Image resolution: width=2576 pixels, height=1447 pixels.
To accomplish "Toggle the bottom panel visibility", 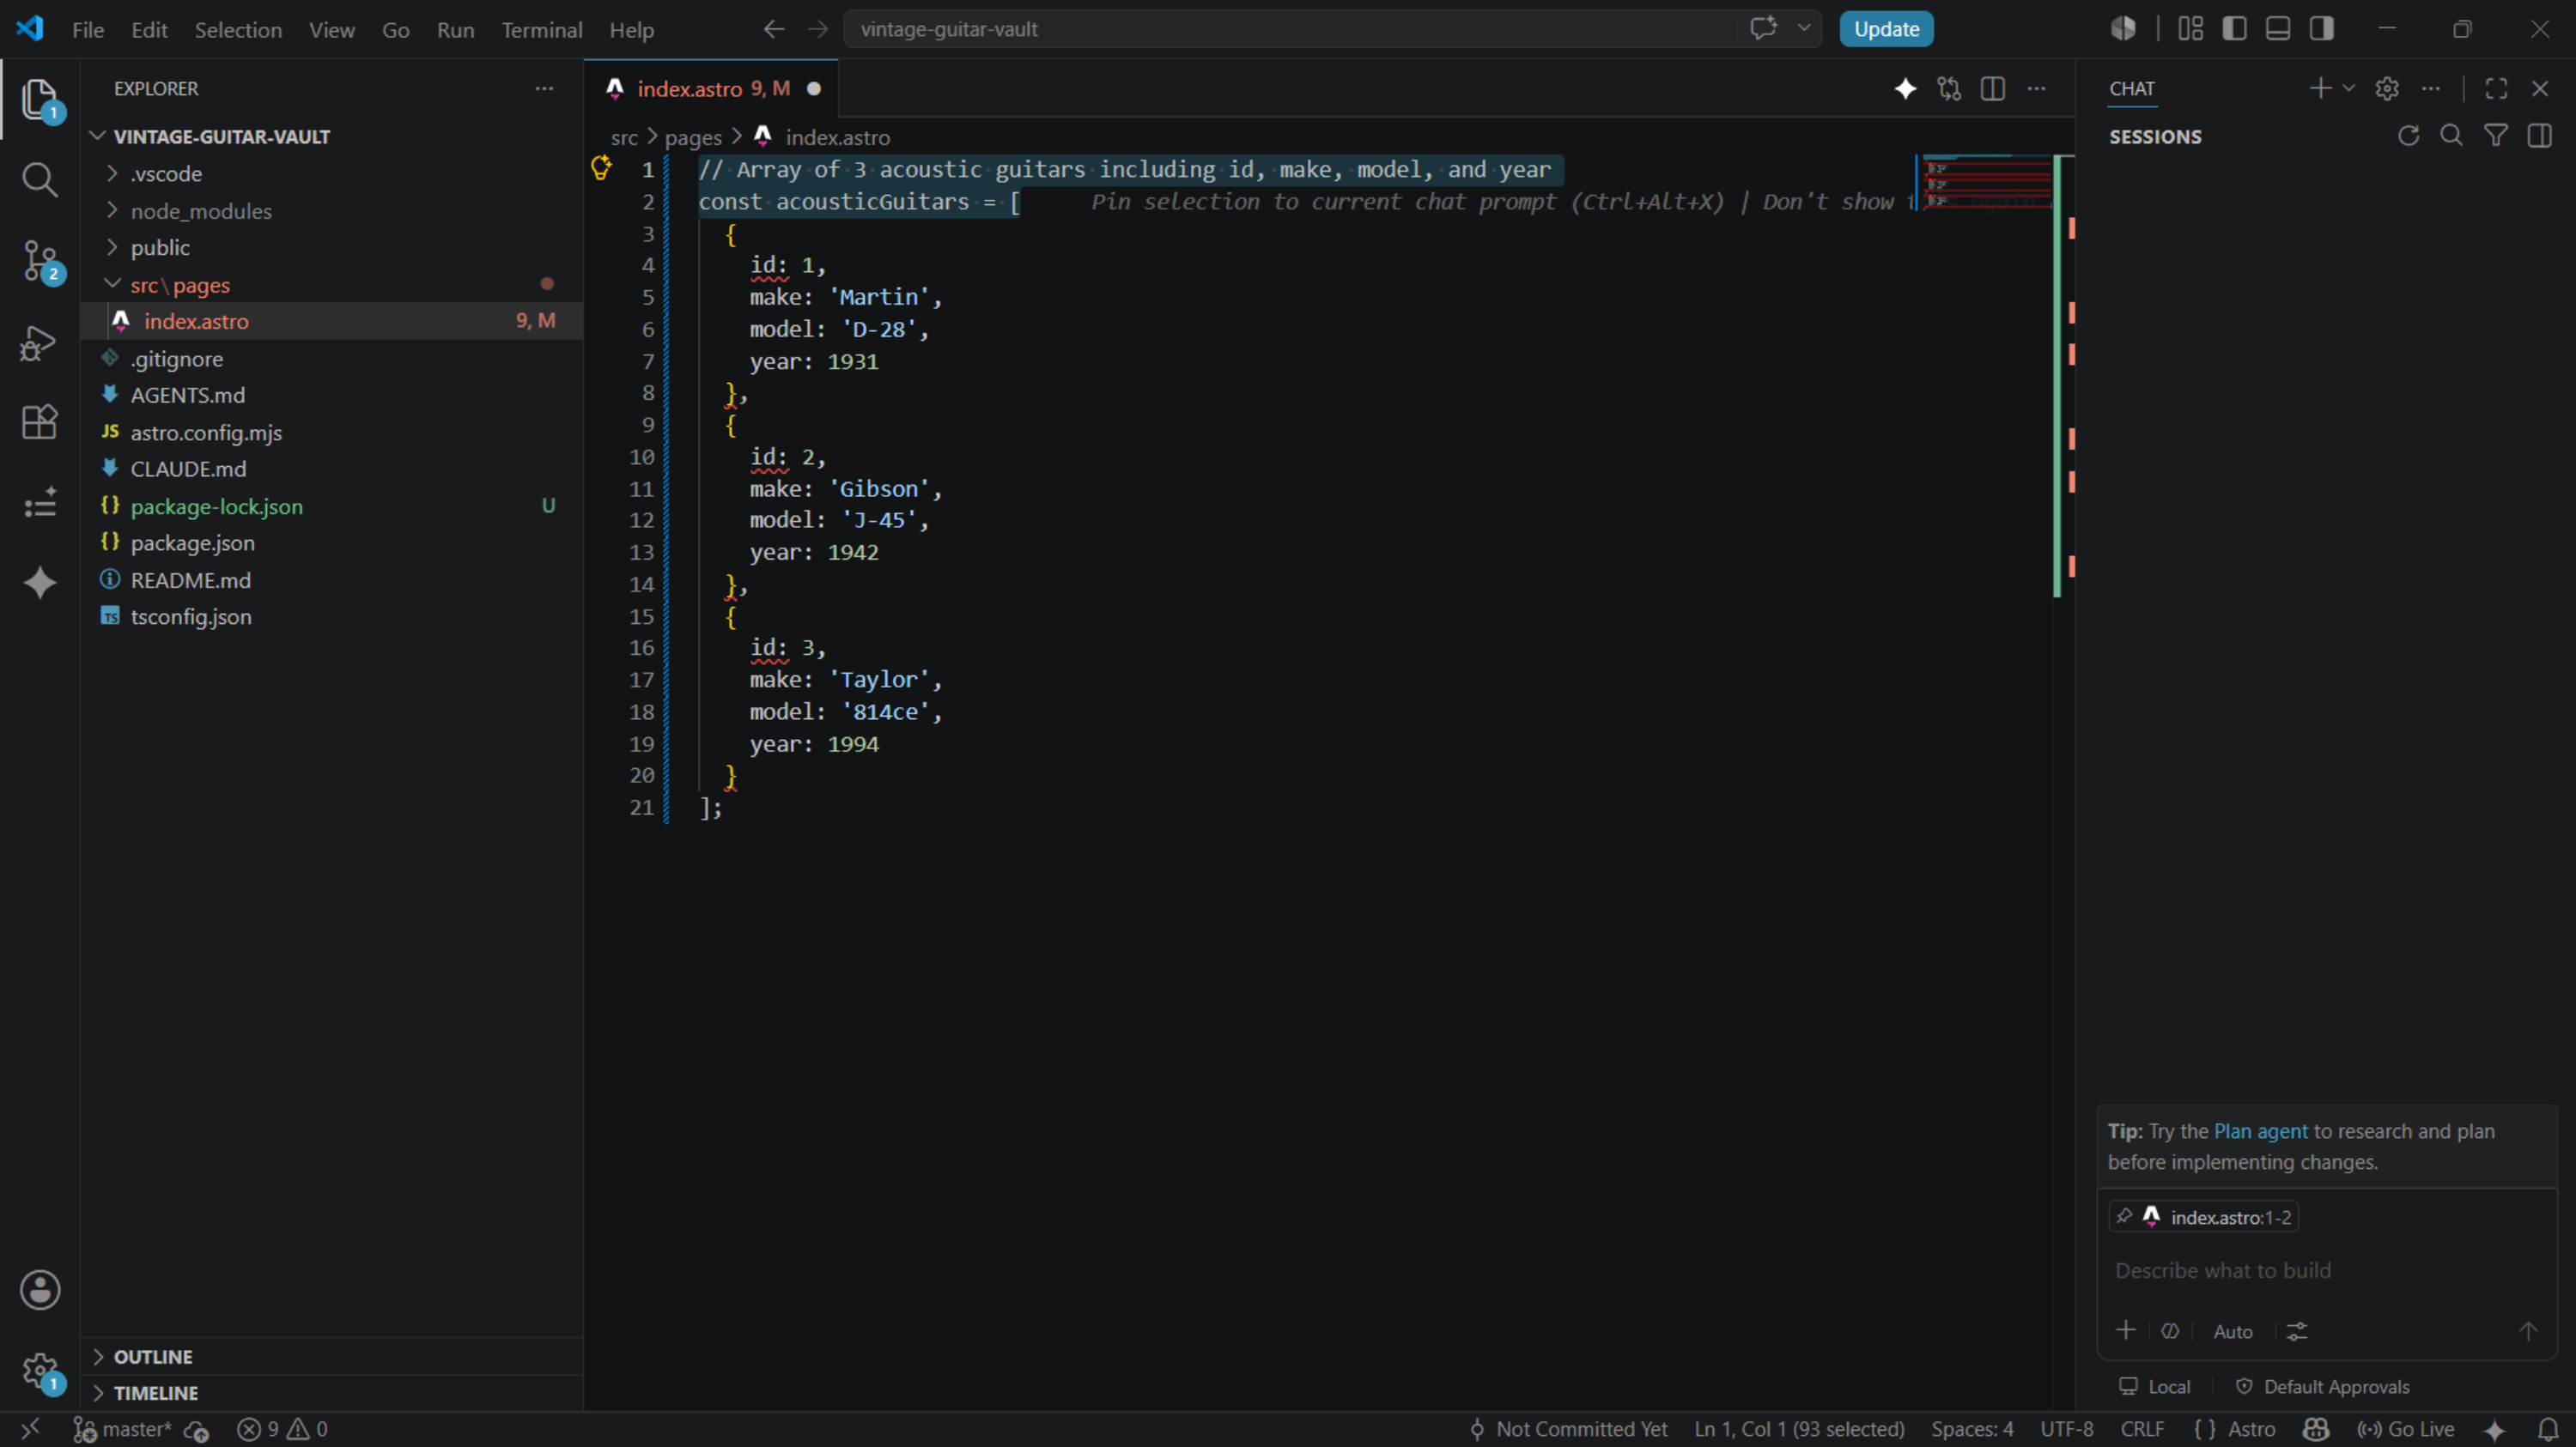I will click(x=2278, y=29).
